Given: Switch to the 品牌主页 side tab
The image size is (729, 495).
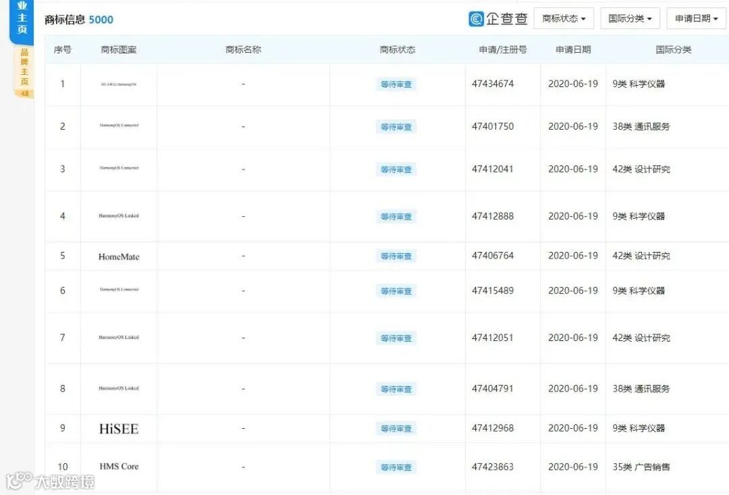Looking at the screenshot, I should click(x=24, y=72).
